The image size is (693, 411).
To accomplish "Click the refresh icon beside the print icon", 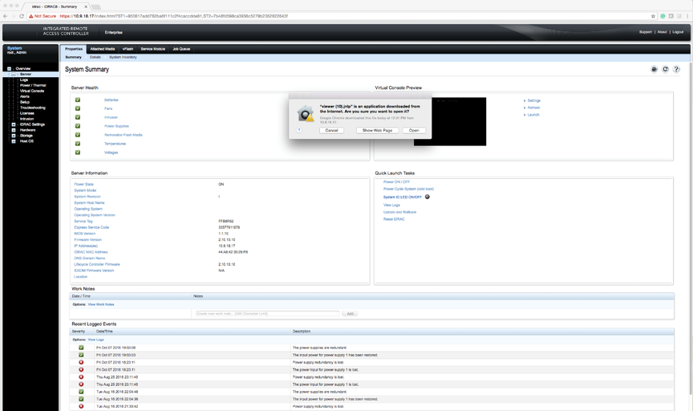I will click(x=665, y=70).
